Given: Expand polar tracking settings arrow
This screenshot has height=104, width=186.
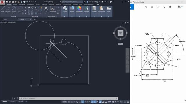Looking at the screenshot, I should click(85, 102).
